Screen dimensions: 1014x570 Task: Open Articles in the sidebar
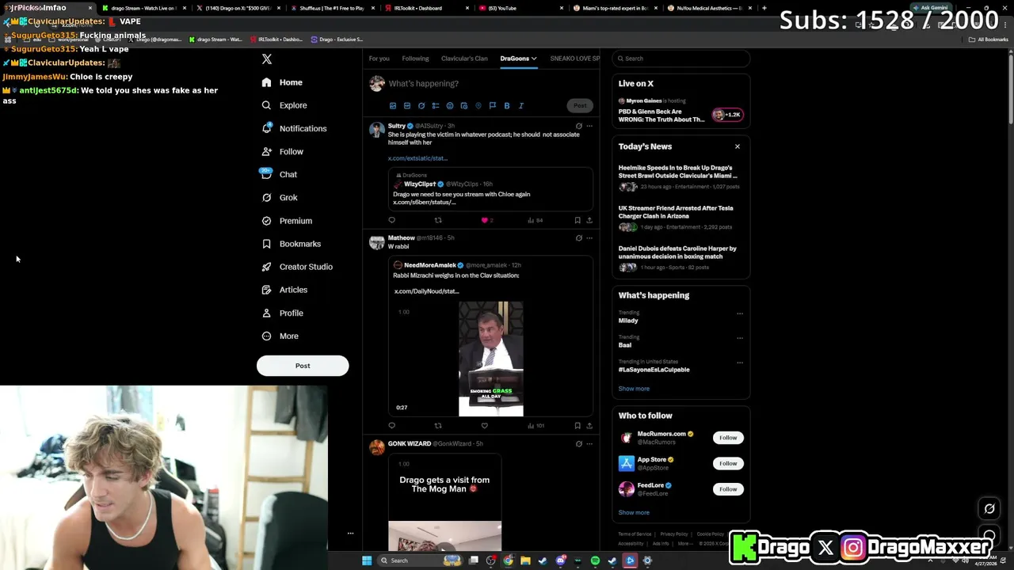pos(284,290)
